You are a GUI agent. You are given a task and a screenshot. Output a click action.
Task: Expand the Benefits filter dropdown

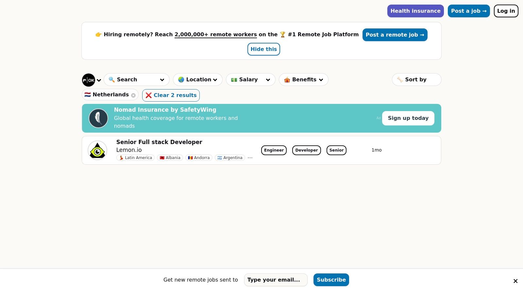(x=303, y=80)
